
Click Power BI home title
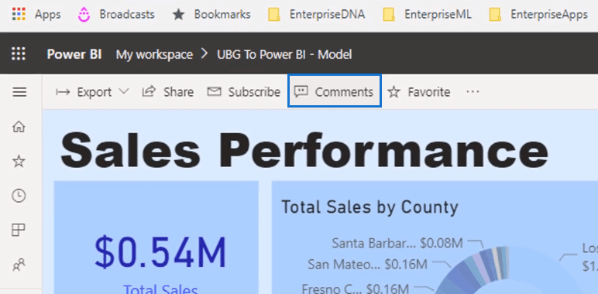pos(74,54)
